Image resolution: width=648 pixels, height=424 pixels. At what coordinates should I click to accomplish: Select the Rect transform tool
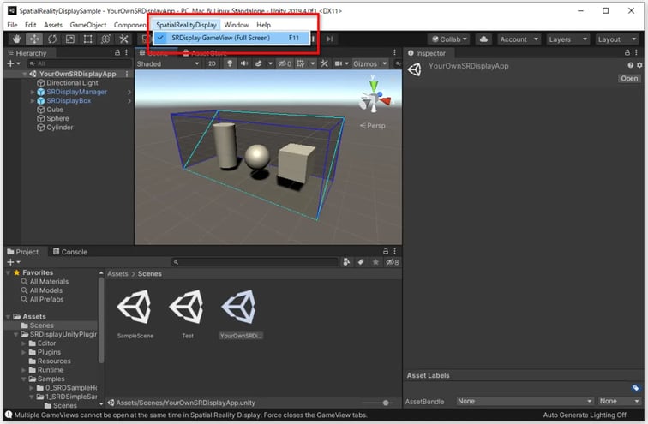click(88, 39)
